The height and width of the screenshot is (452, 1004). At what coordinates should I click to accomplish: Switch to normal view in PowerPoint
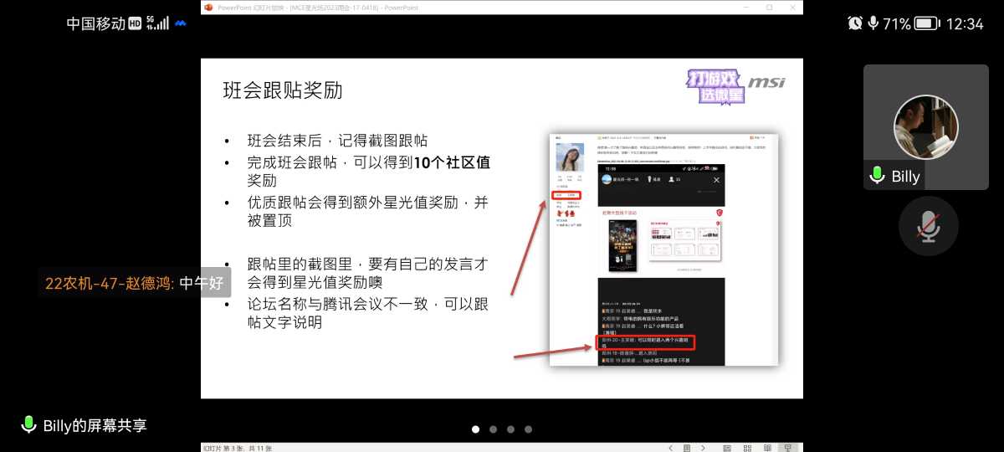point(727,448)
